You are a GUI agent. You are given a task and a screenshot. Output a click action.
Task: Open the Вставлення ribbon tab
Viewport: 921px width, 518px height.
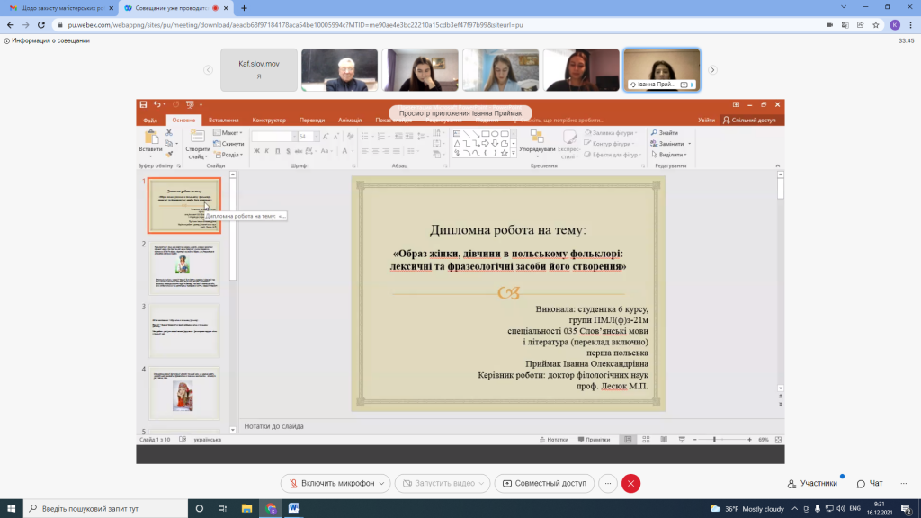coord(223,120)
